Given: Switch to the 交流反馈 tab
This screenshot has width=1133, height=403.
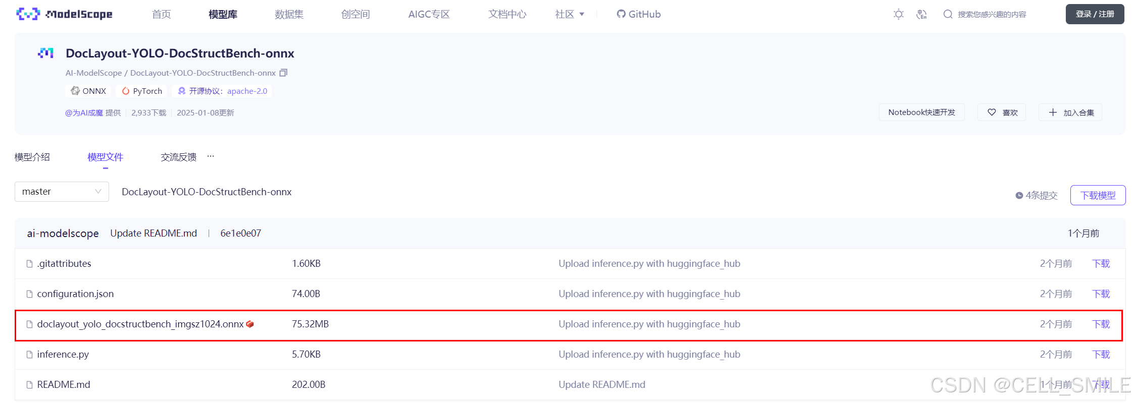Looking at the screenshot, I should (x=178, y=157).
